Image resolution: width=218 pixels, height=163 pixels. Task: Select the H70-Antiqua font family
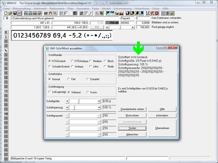tap(72, 61)
